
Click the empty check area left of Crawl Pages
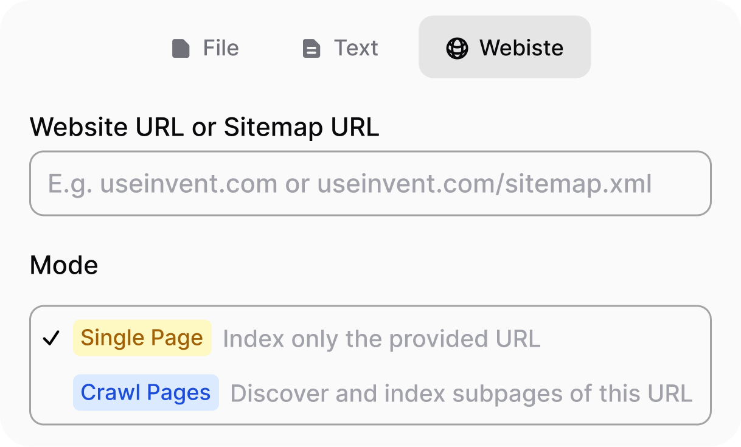52,393
